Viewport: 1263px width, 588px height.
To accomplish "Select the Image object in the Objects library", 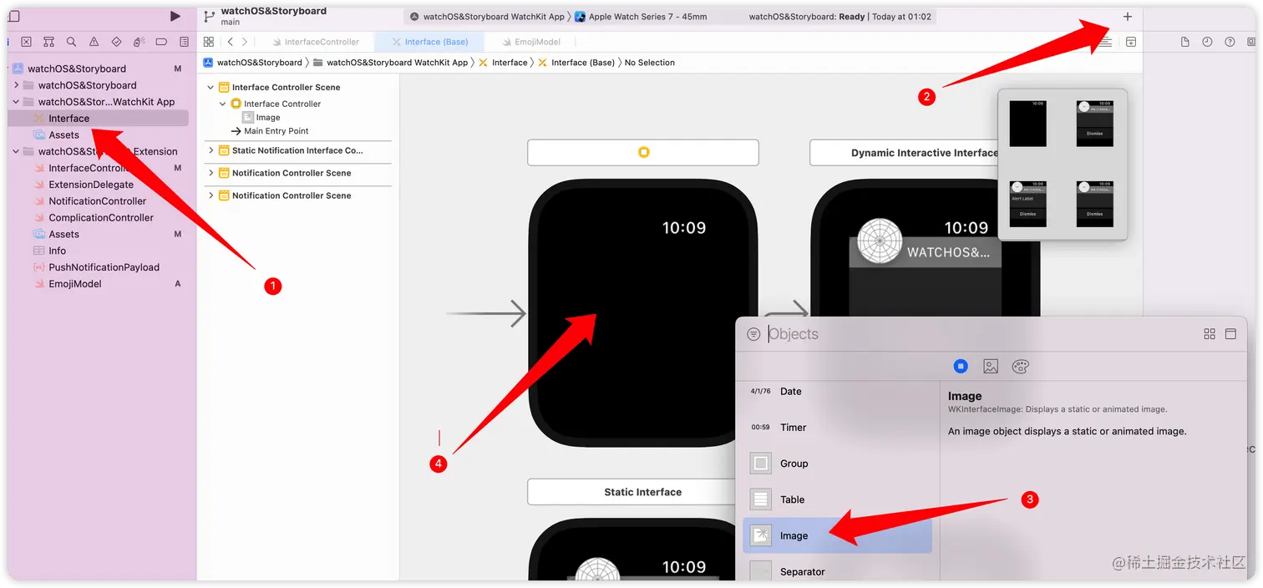I will [793, 535].
